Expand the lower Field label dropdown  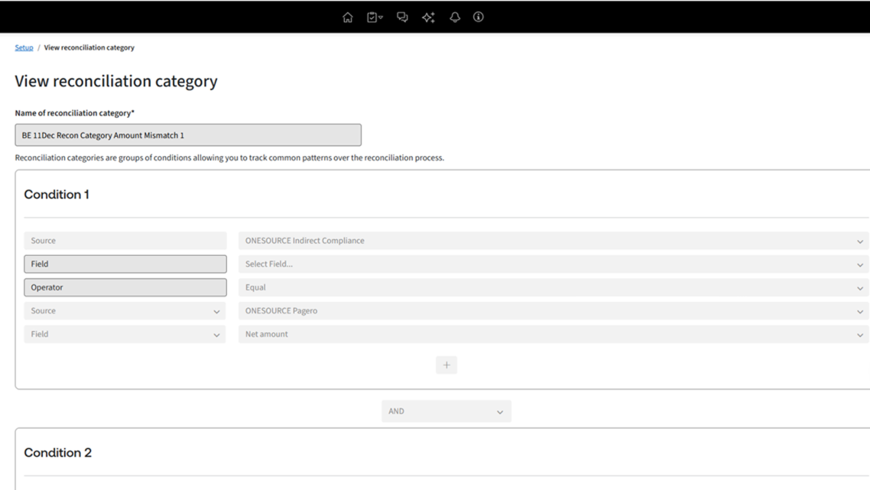(x=125, y=334)
